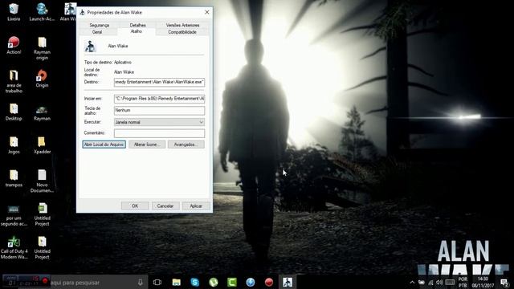Screen dimensions: 514x289
Task: Switch to the Alan Wake taskbar window
Action: point(288,282)
